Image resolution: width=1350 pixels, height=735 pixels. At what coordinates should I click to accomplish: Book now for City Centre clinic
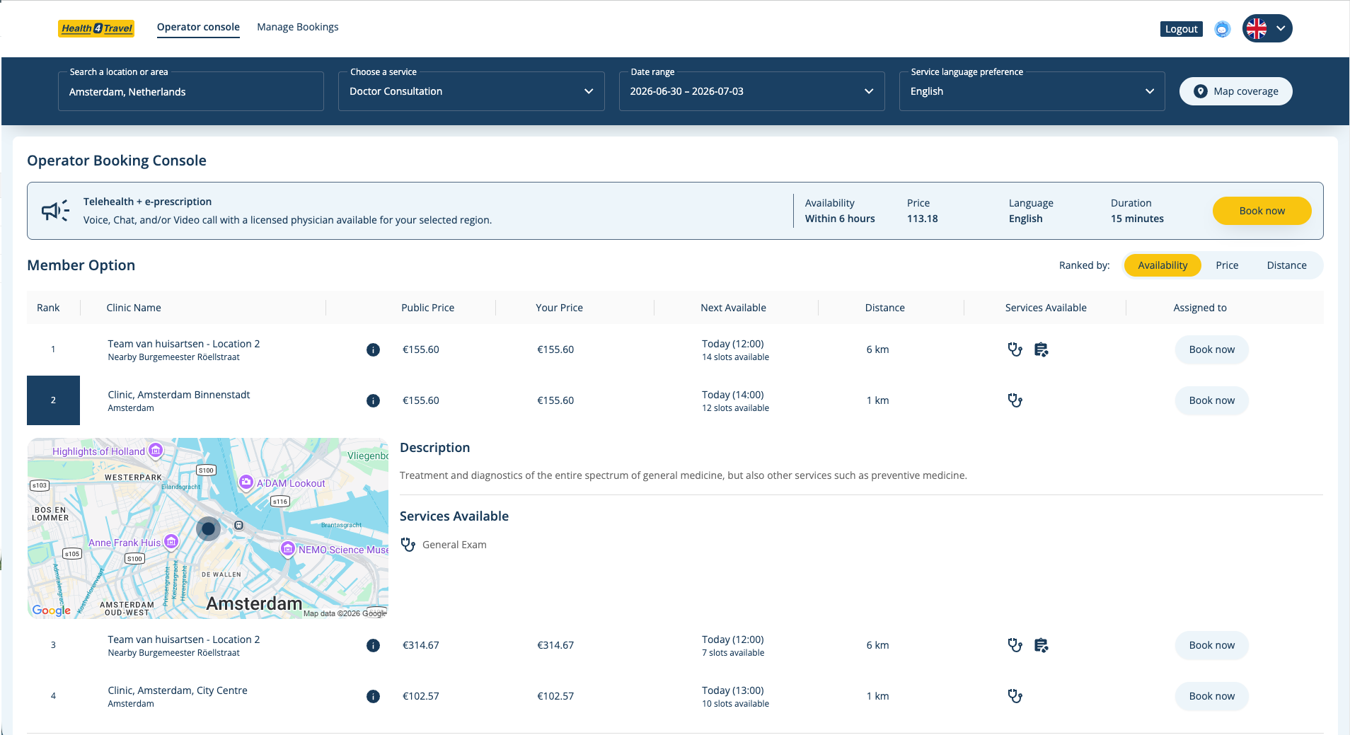pos(1211,696)
